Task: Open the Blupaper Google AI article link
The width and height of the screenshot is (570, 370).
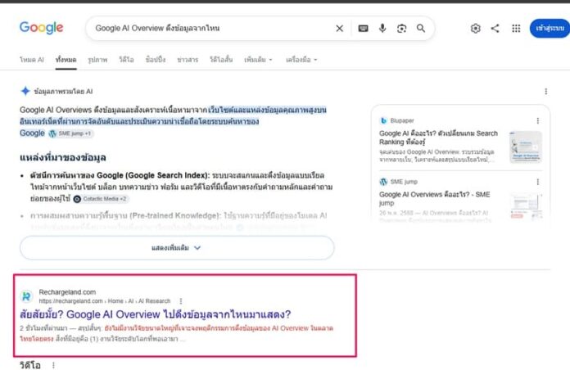Action: (438, 138)
